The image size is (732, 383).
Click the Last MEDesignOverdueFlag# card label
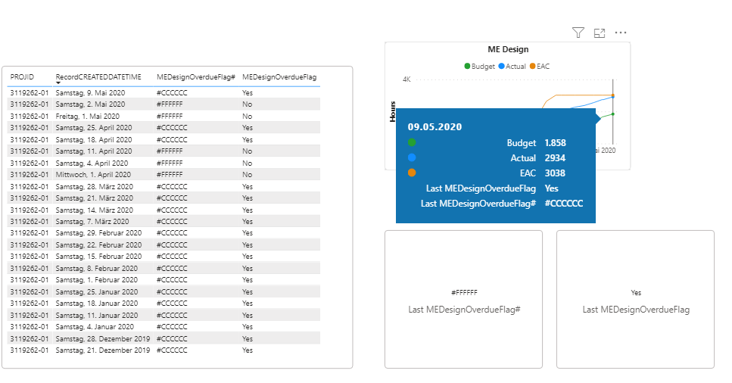coord(464,310)
